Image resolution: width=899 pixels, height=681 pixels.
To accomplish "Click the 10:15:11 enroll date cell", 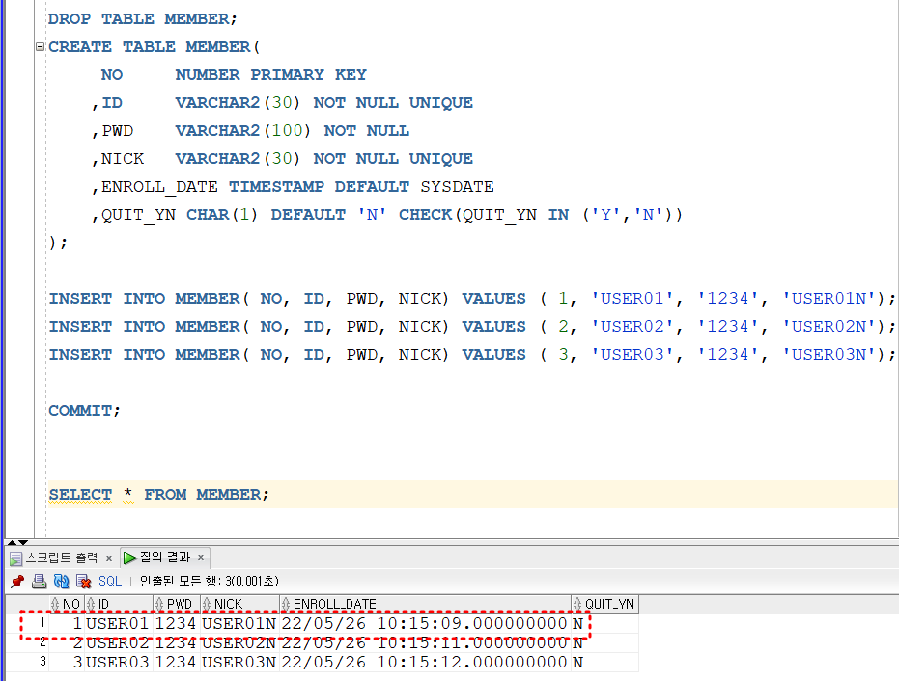I will [424, 642].
